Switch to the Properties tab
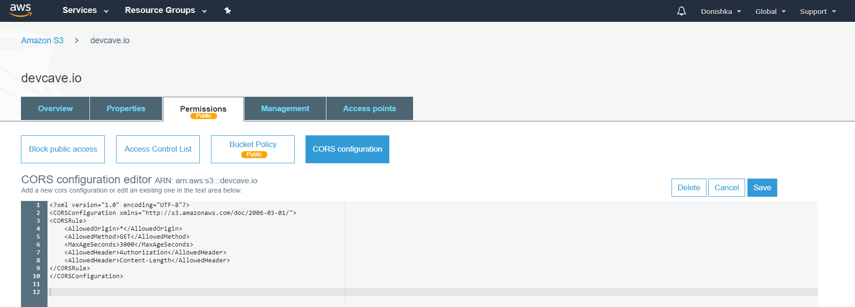The image size is (855, 307). (x=126, y=108)
